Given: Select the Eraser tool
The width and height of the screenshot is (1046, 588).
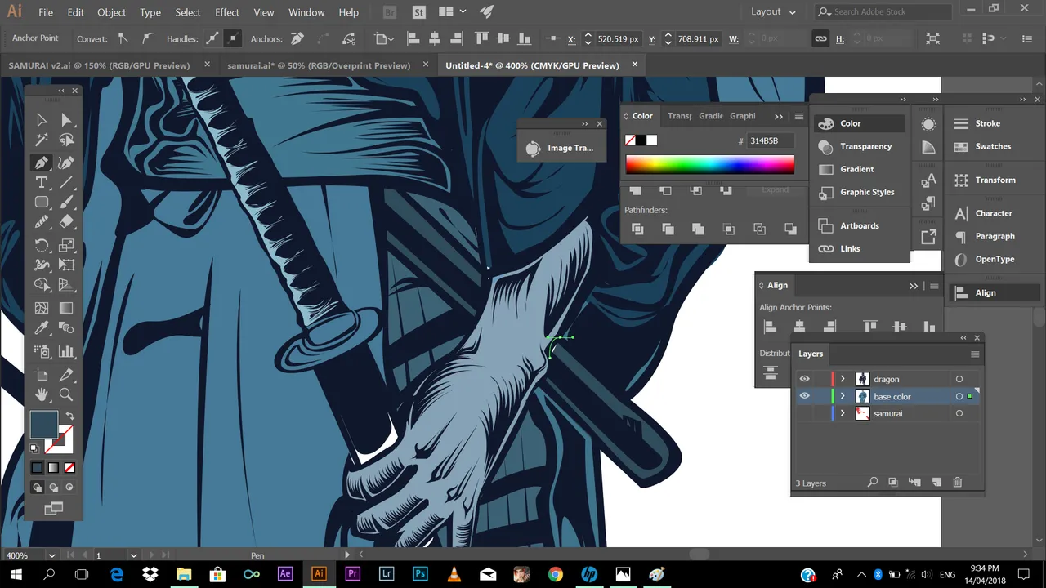Looking at the screenshot, I should (x=67, y=222).
